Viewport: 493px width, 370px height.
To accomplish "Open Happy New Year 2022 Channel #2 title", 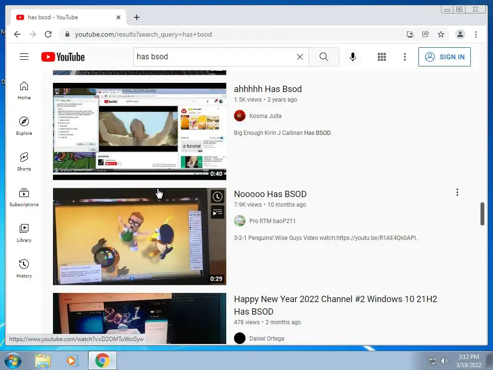I will [335, 305].
